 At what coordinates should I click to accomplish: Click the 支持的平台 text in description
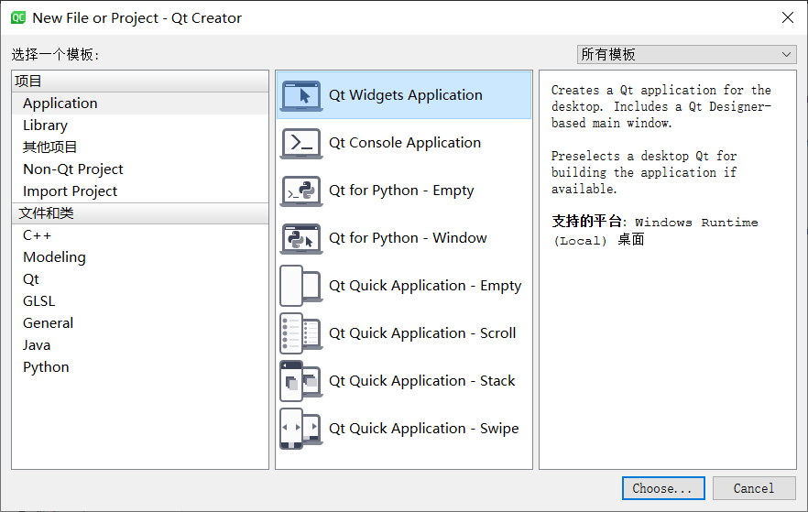[586, 222]
